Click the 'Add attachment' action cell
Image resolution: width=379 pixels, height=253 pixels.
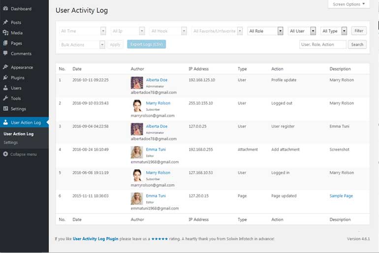pyautogui.click(x=285, y=149)
